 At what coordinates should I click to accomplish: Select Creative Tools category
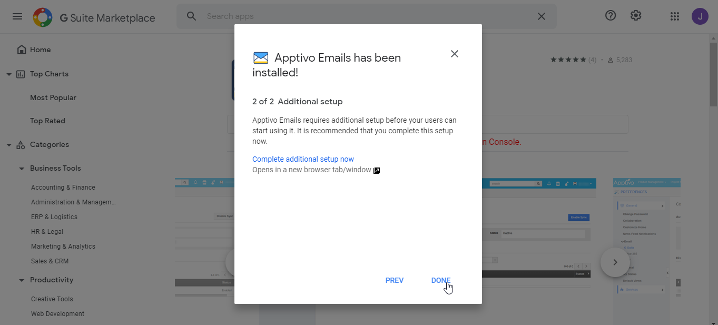tap(52, 299)
